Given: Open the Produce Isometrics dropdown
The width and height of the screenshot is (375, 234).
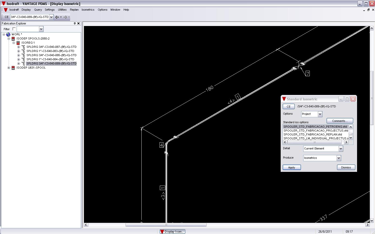Looking at the screenshot, I should click(339, 158).
